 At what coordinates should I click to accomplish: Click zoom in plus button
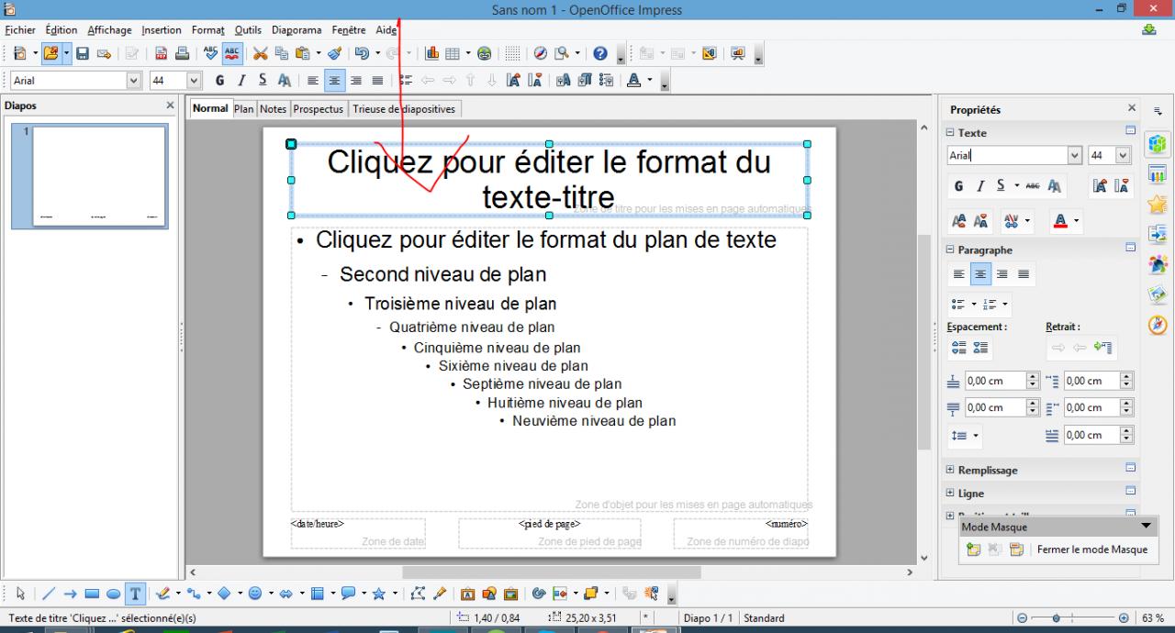click(x=1124, y=618)
